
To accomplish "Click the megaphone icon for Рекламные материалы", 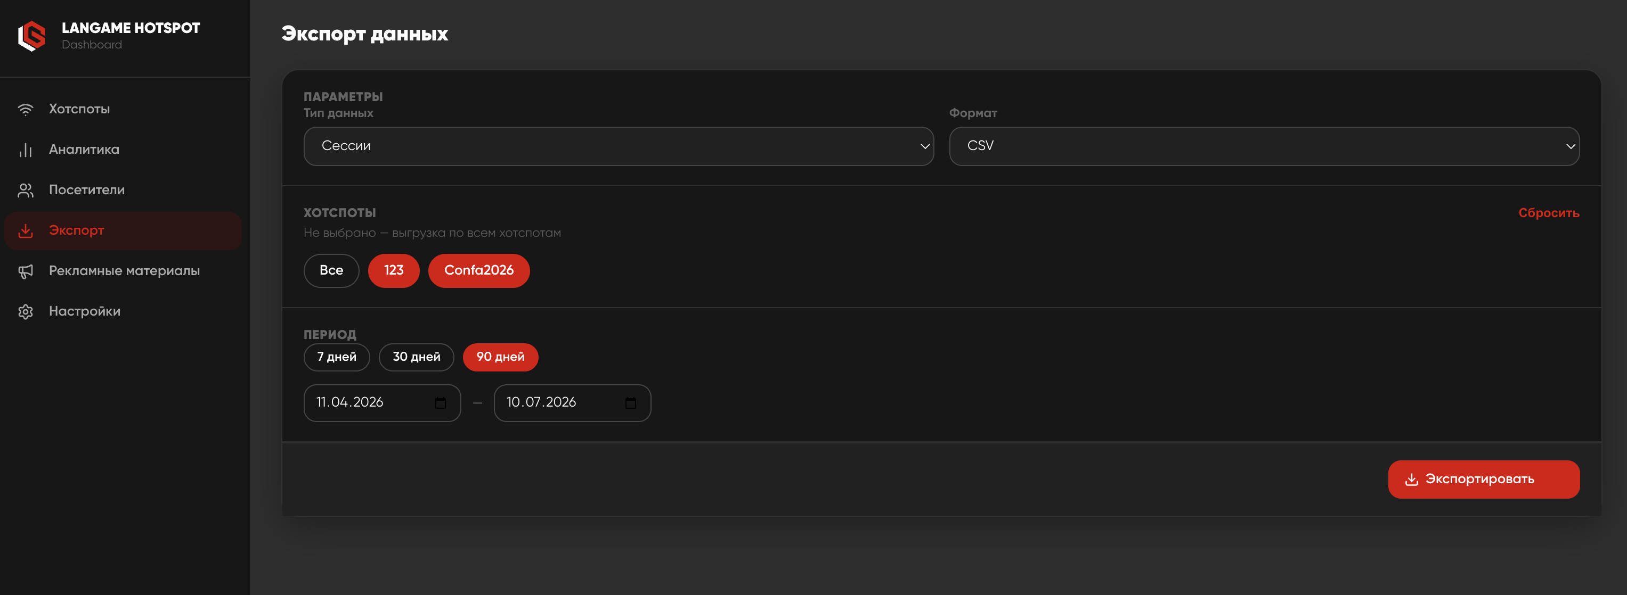I will click(x=25, y=271).
